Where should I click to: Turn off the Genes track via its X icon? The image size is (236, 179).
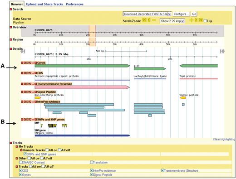coord(25,63)
